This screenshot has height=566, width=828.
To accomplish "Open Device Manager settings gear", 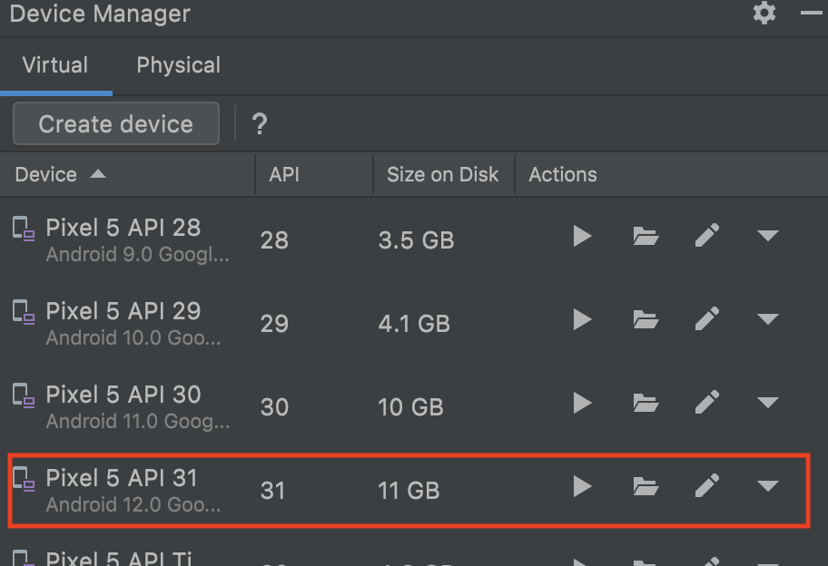I will point(764,14).
